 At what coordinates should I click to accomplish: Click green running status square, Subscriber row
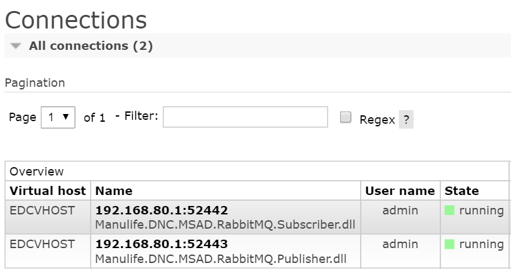[449, 211]
